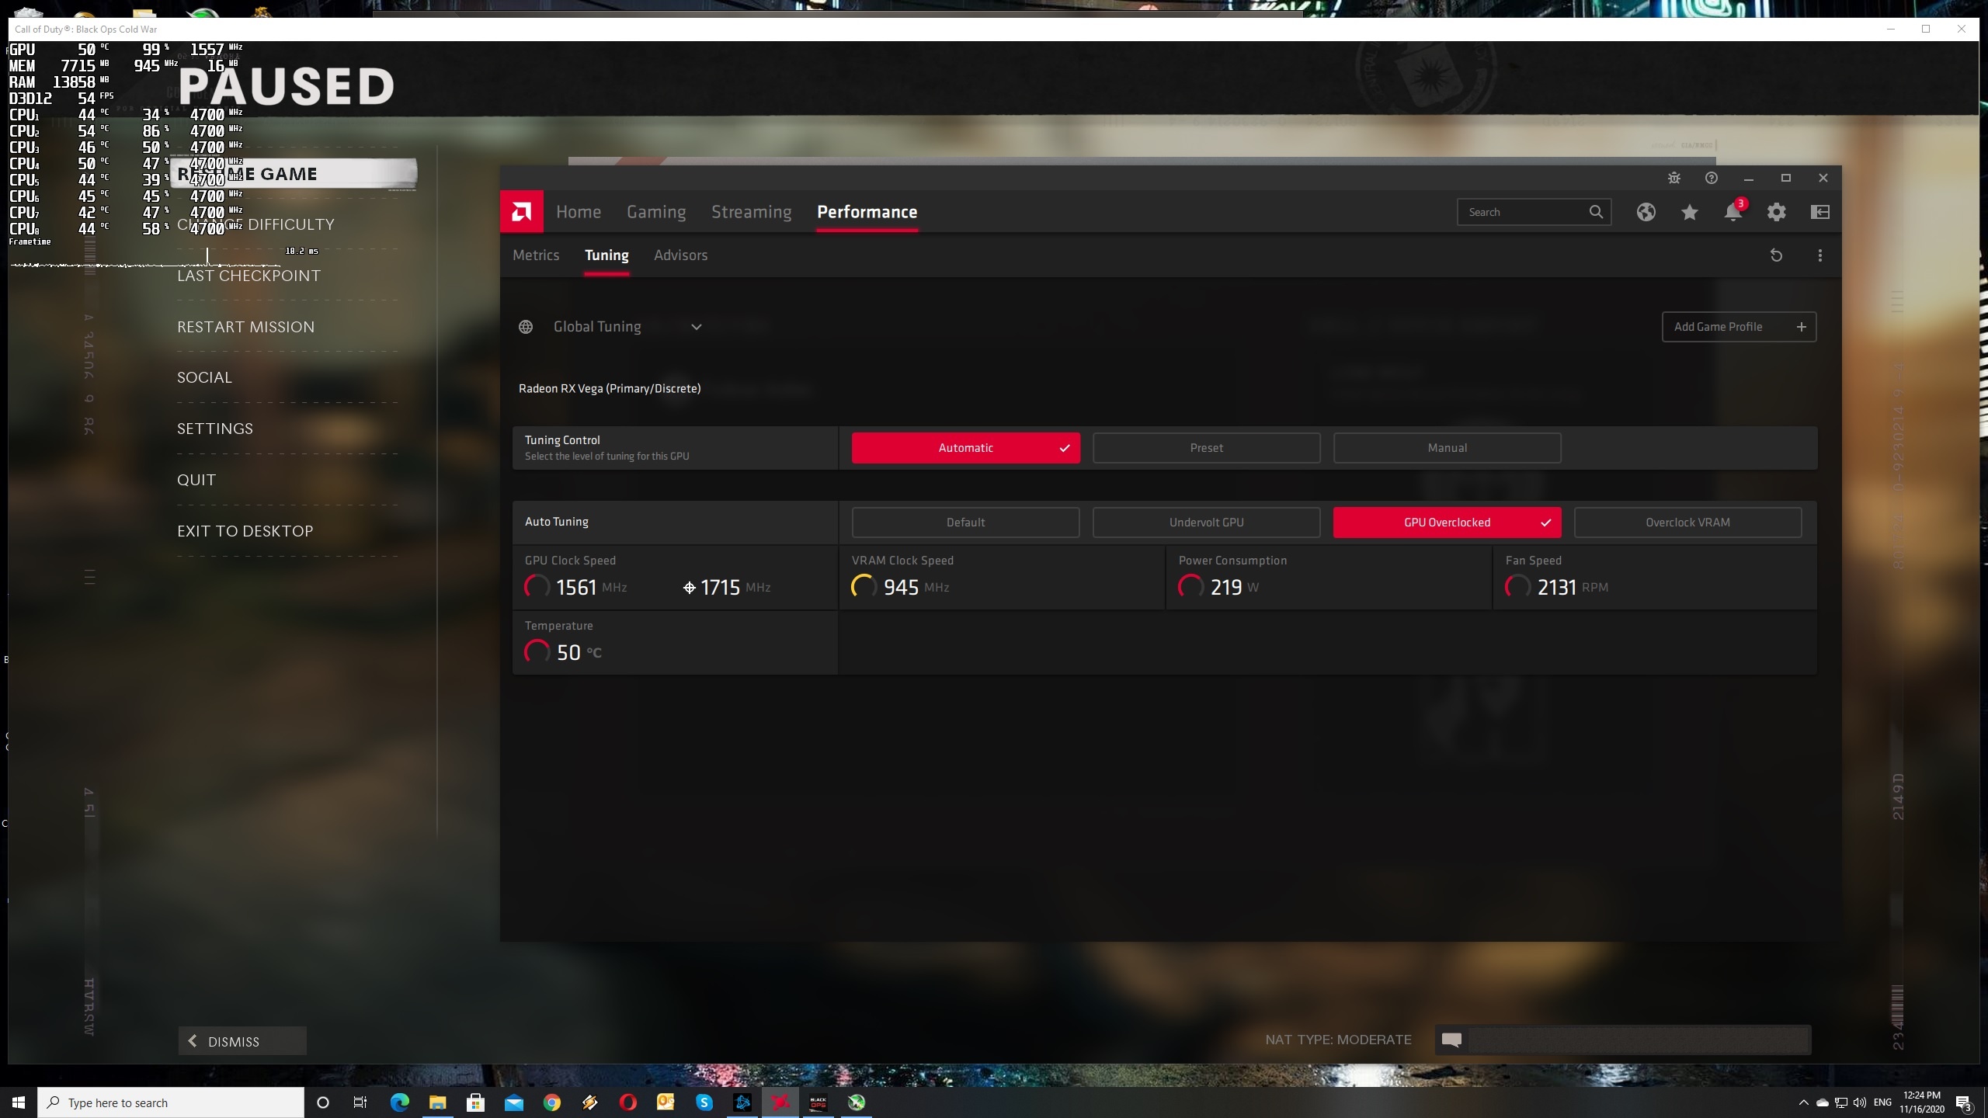Screen dimensions: 1988x1118
Task: Open settings gear icon in Radeon
Action: 1776,212
